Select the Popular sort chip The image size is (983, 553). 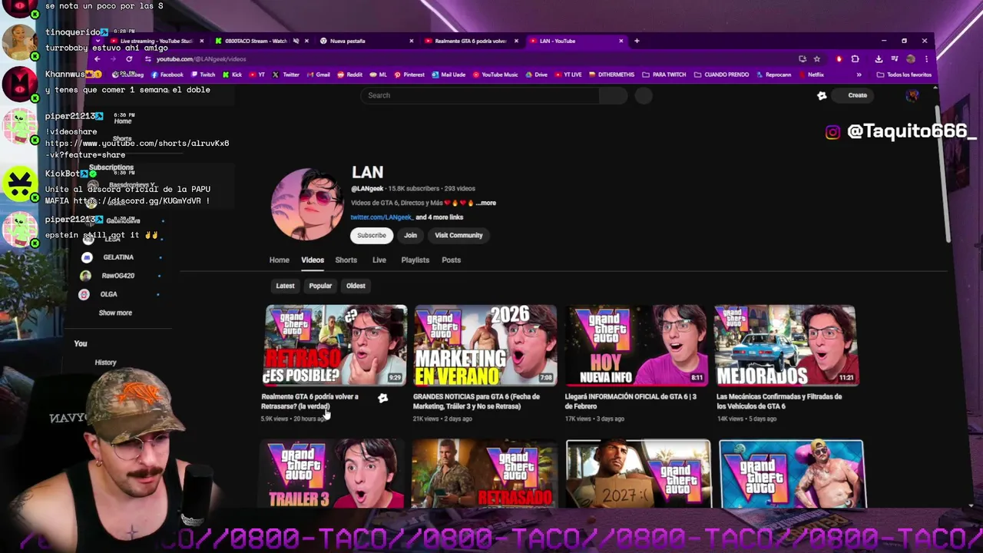pos(320,286)
